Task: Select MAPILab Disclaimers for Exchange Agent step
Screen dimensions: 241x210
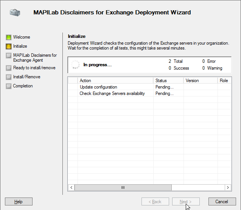Action: click(35, 58)
